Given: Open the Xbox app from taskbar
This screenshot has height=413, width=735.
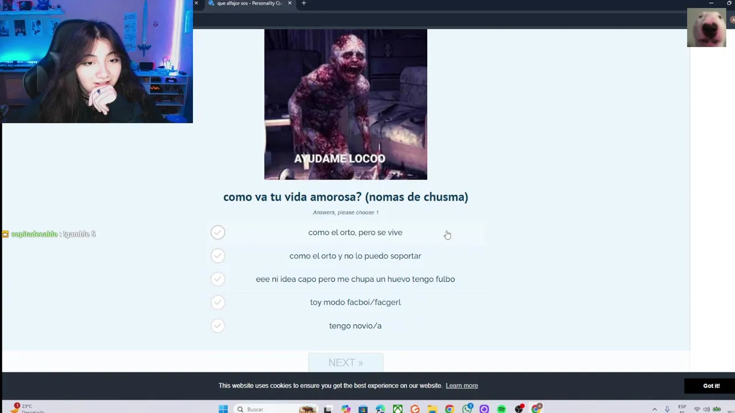Looking at the screenshot, I should click(x=397, y=409).
